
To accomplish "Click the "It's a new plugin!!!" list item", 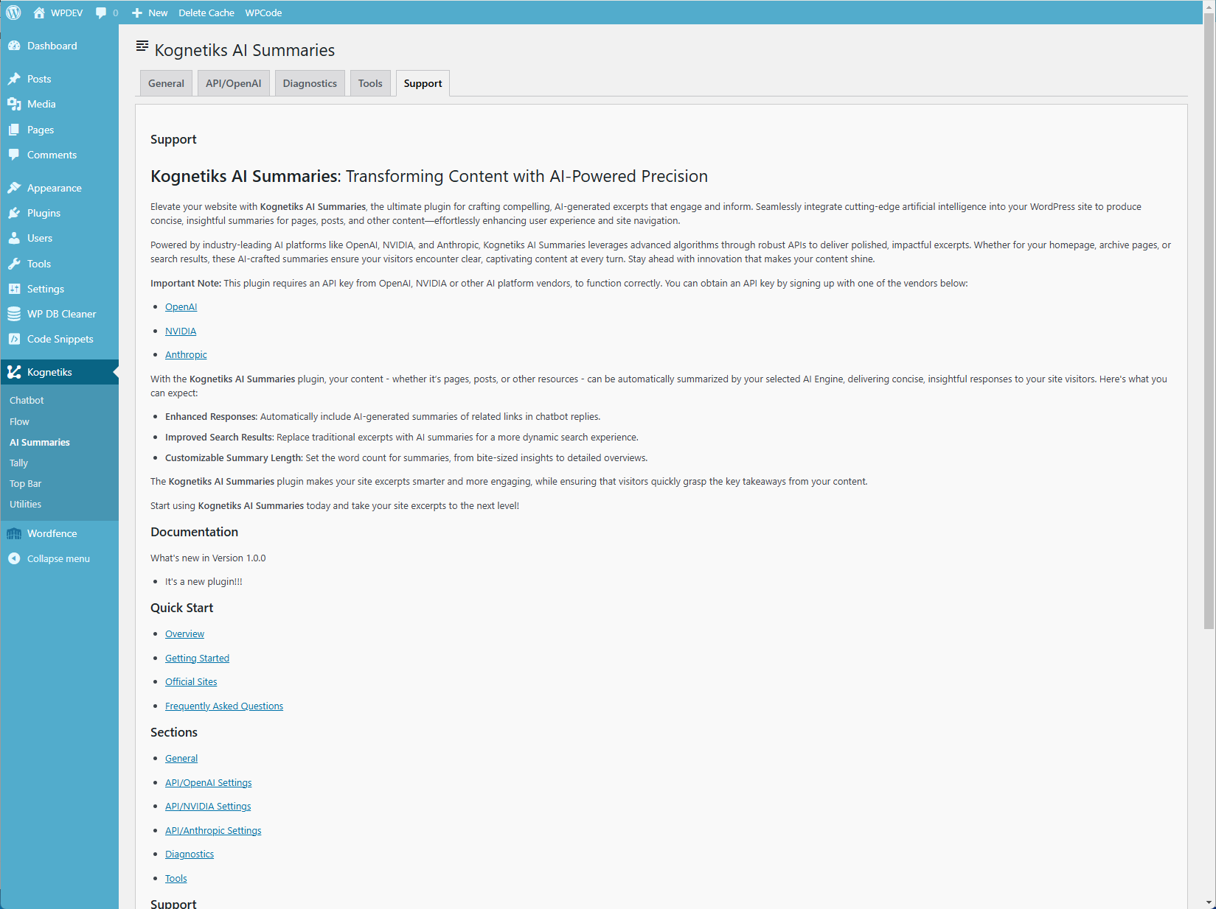I will pyautogui.click(x=204, y=581).
